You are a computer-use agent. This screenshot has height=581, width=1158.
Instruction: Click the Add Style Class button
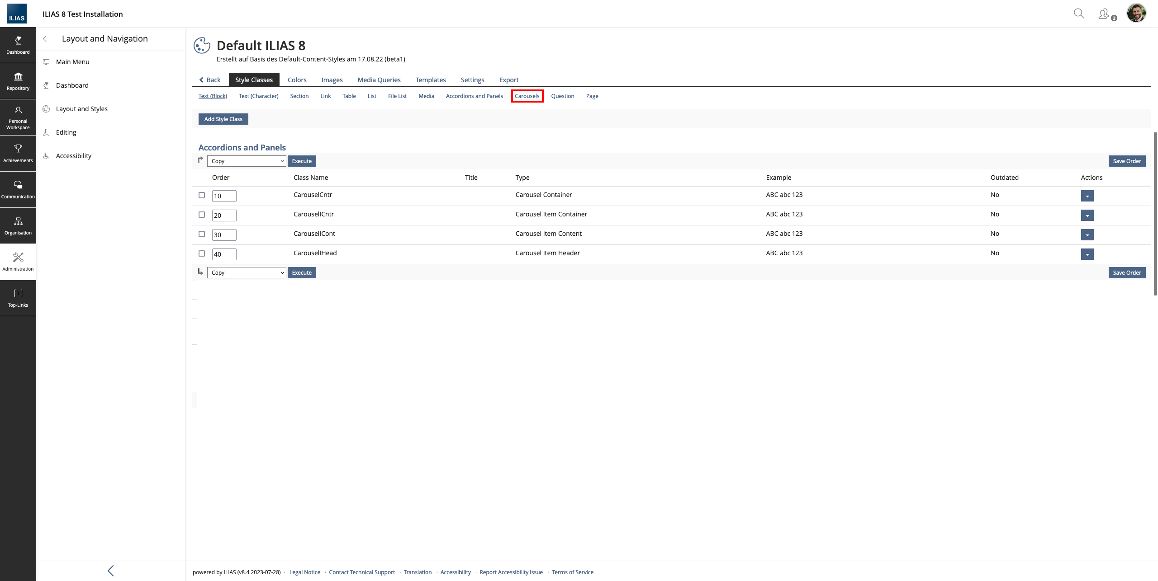[x=223, y=119]
